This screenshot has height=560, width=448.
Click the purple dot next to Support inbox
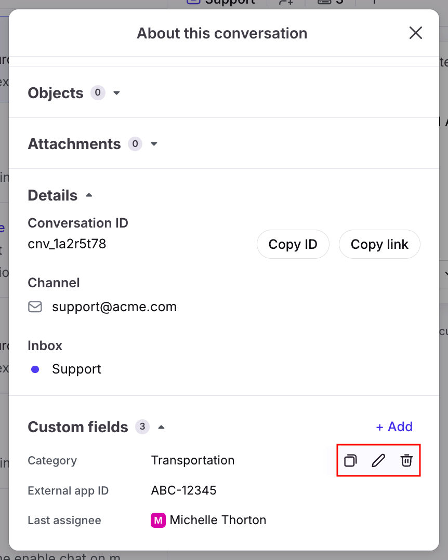pyautogui.click(x=35, y=369)
